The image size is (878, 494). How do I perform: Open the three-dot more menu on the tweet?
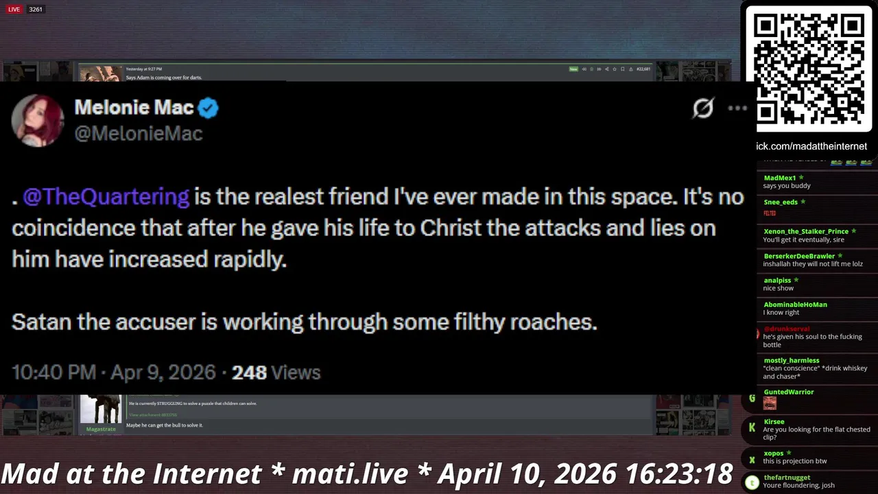(x=737, y=108)
